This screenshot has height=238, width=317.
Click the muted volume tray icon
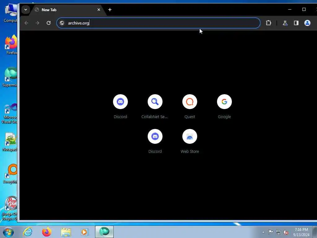pos(286,232)
